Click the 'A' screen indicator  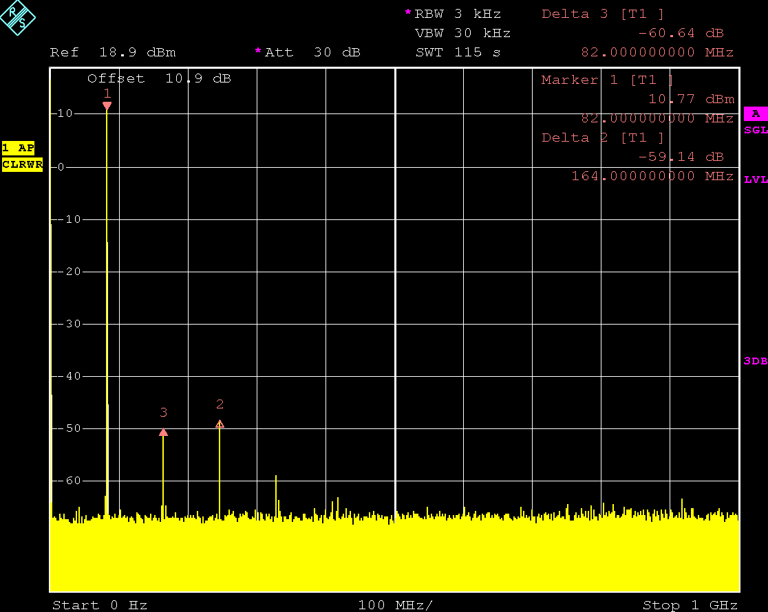(x=756, y=113)
